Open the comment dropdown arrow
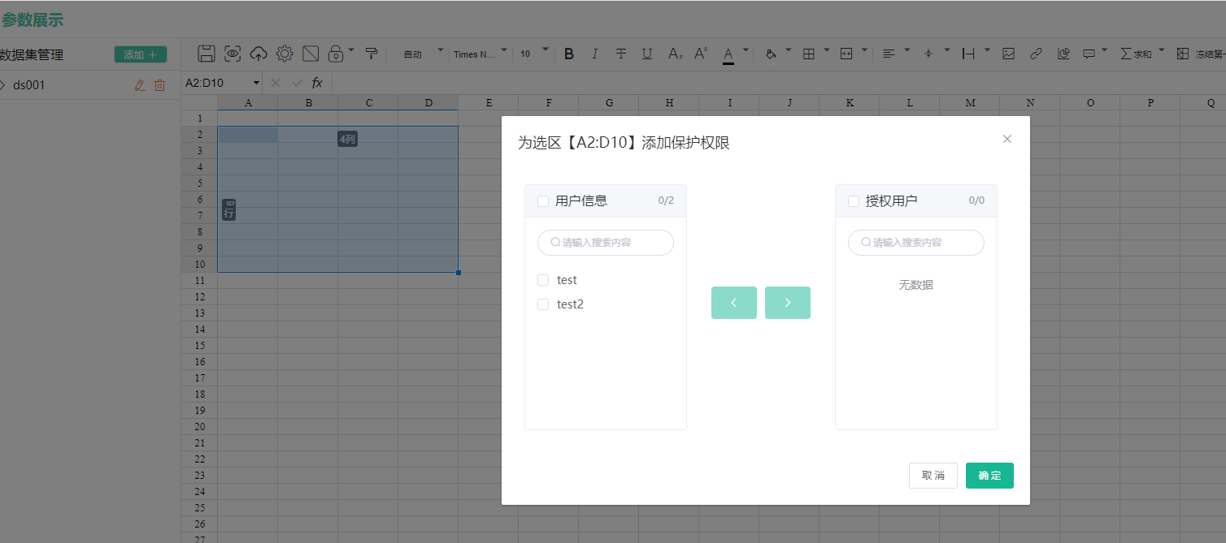The height and width of the screenshot is (543, 1226). tap(1105, 50)
